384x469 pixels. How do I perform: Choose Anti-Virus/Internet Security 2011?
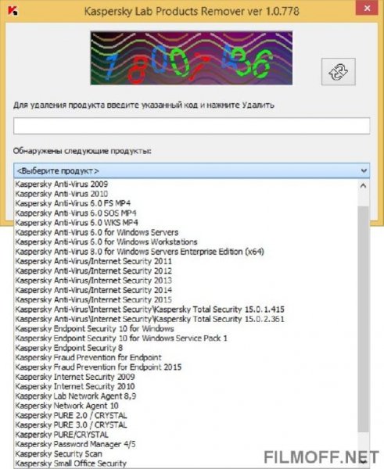(186, 261)
